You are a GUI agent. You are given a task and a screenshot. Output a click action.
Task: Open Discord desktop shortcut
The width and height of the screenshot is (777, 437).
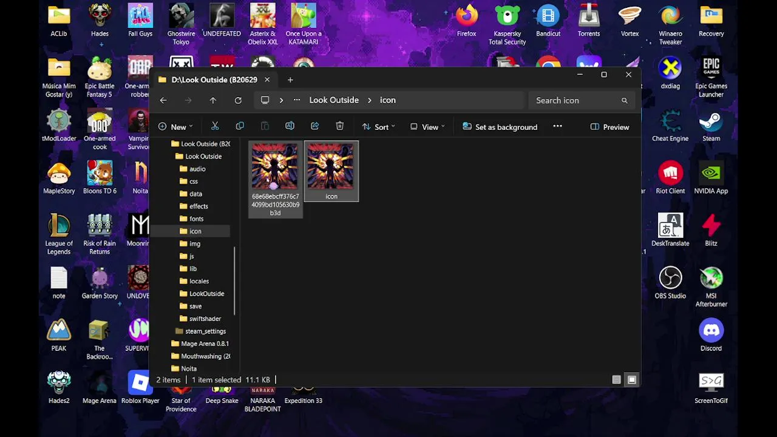click(711, 336)
